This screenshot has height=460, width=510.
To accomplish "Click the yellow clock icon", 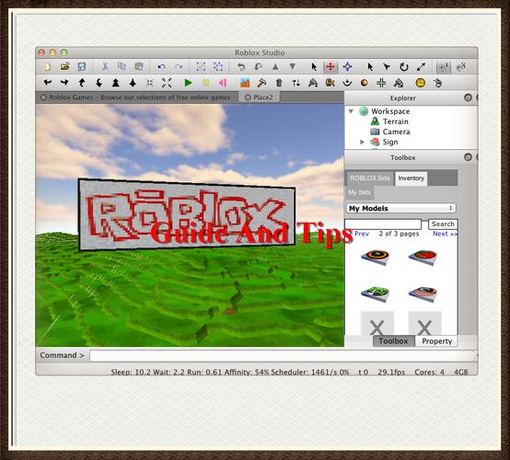I will 420,83.
